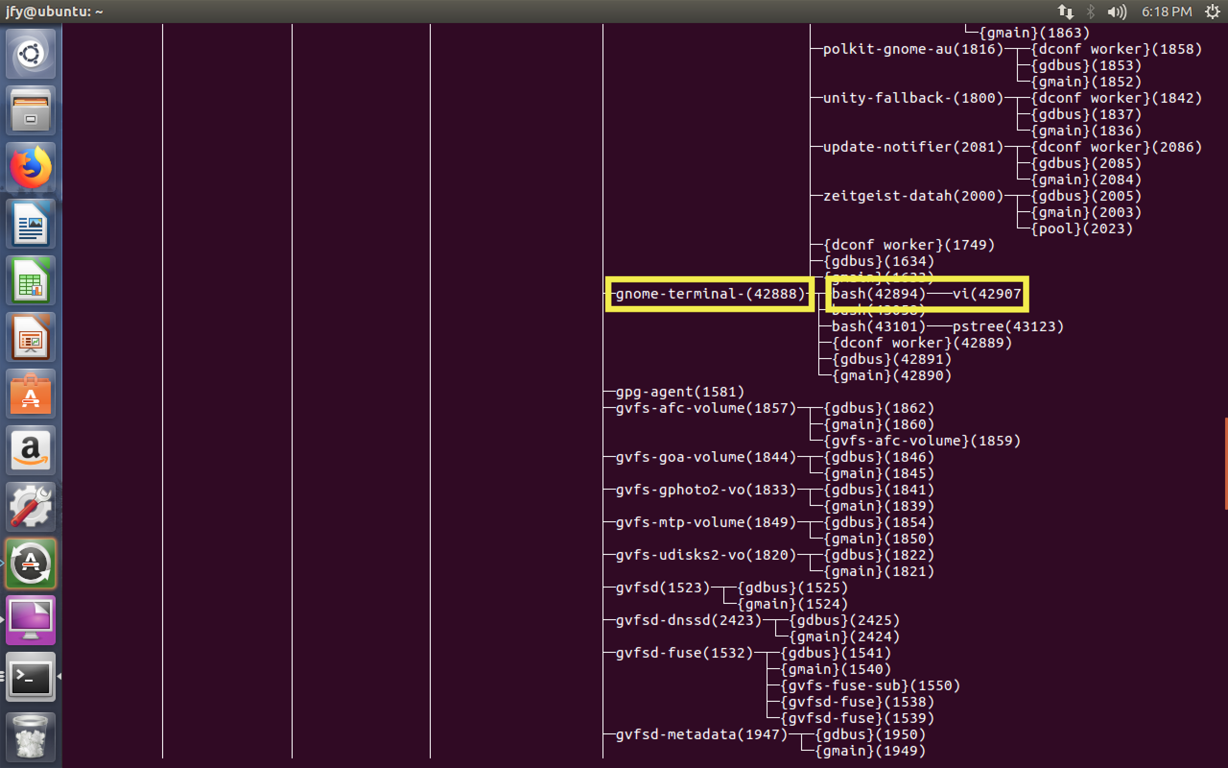Open the session power cog menu
The width and height of the screenshot is (1228, 768).
(1212, 11)
